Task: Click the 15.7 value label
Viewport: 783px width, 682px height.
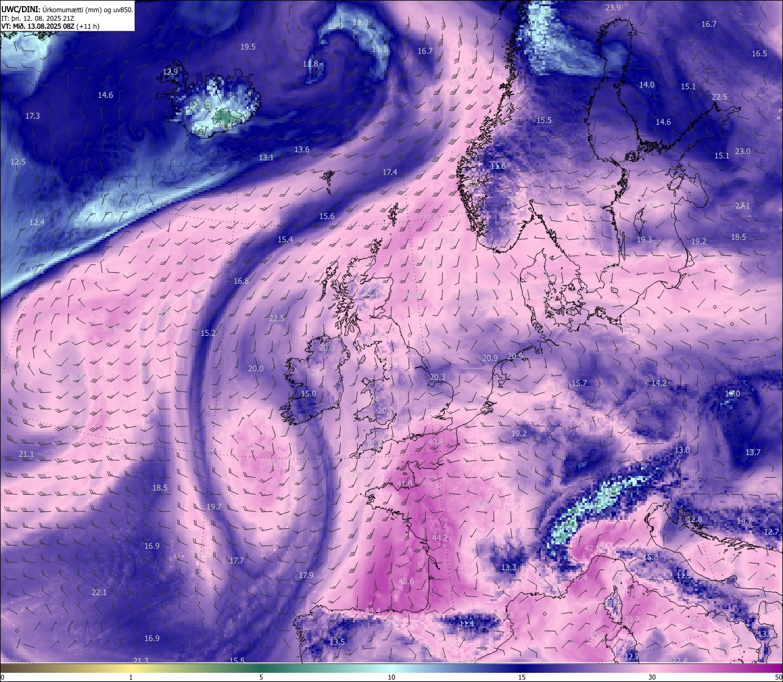Action: tap(579, 384)
